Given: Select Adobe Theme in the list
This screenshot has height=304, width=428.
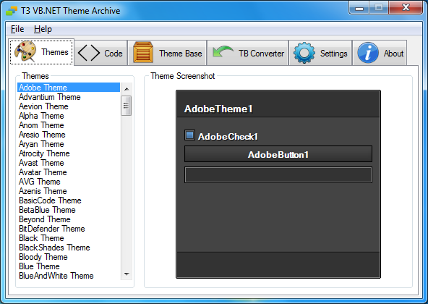Looking at the screenshot, I should pos(69,88).
